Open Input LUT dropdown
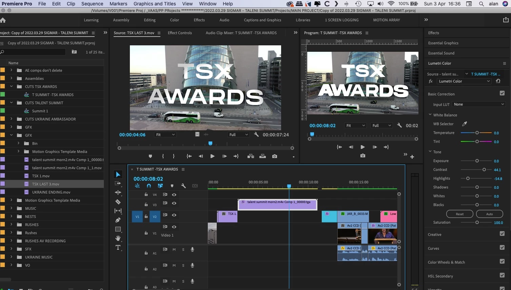Viewport: 511px width, 290px height. (479, 104)
